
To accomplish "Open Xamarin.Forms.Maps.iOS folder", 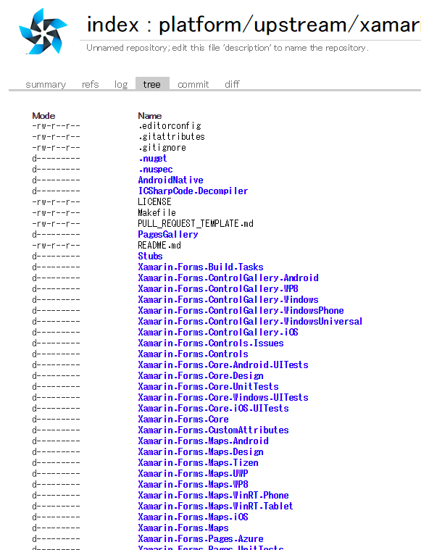I will click(x=193, y=517).
